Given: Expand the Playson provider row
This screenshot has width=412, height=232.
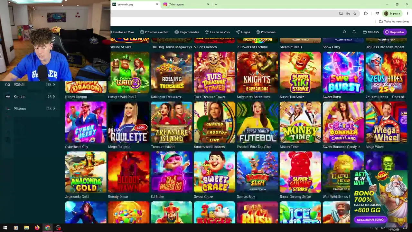Looking at the screenshot, I should click(31, 109).
